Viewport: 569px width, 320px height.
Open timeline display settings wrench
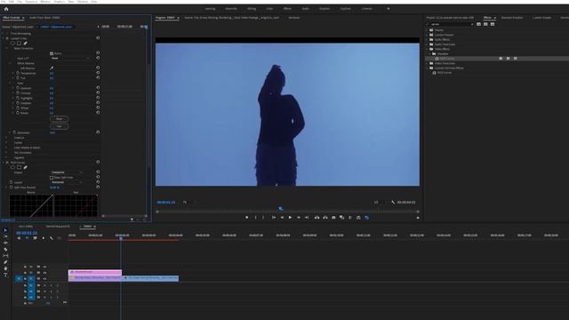[52, 238]
